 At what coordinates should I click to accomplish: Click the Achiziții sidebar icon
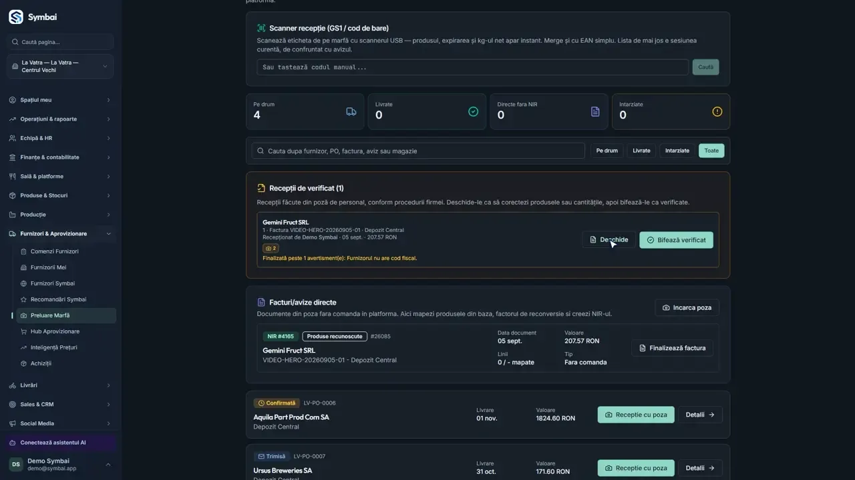coord(24,363)
